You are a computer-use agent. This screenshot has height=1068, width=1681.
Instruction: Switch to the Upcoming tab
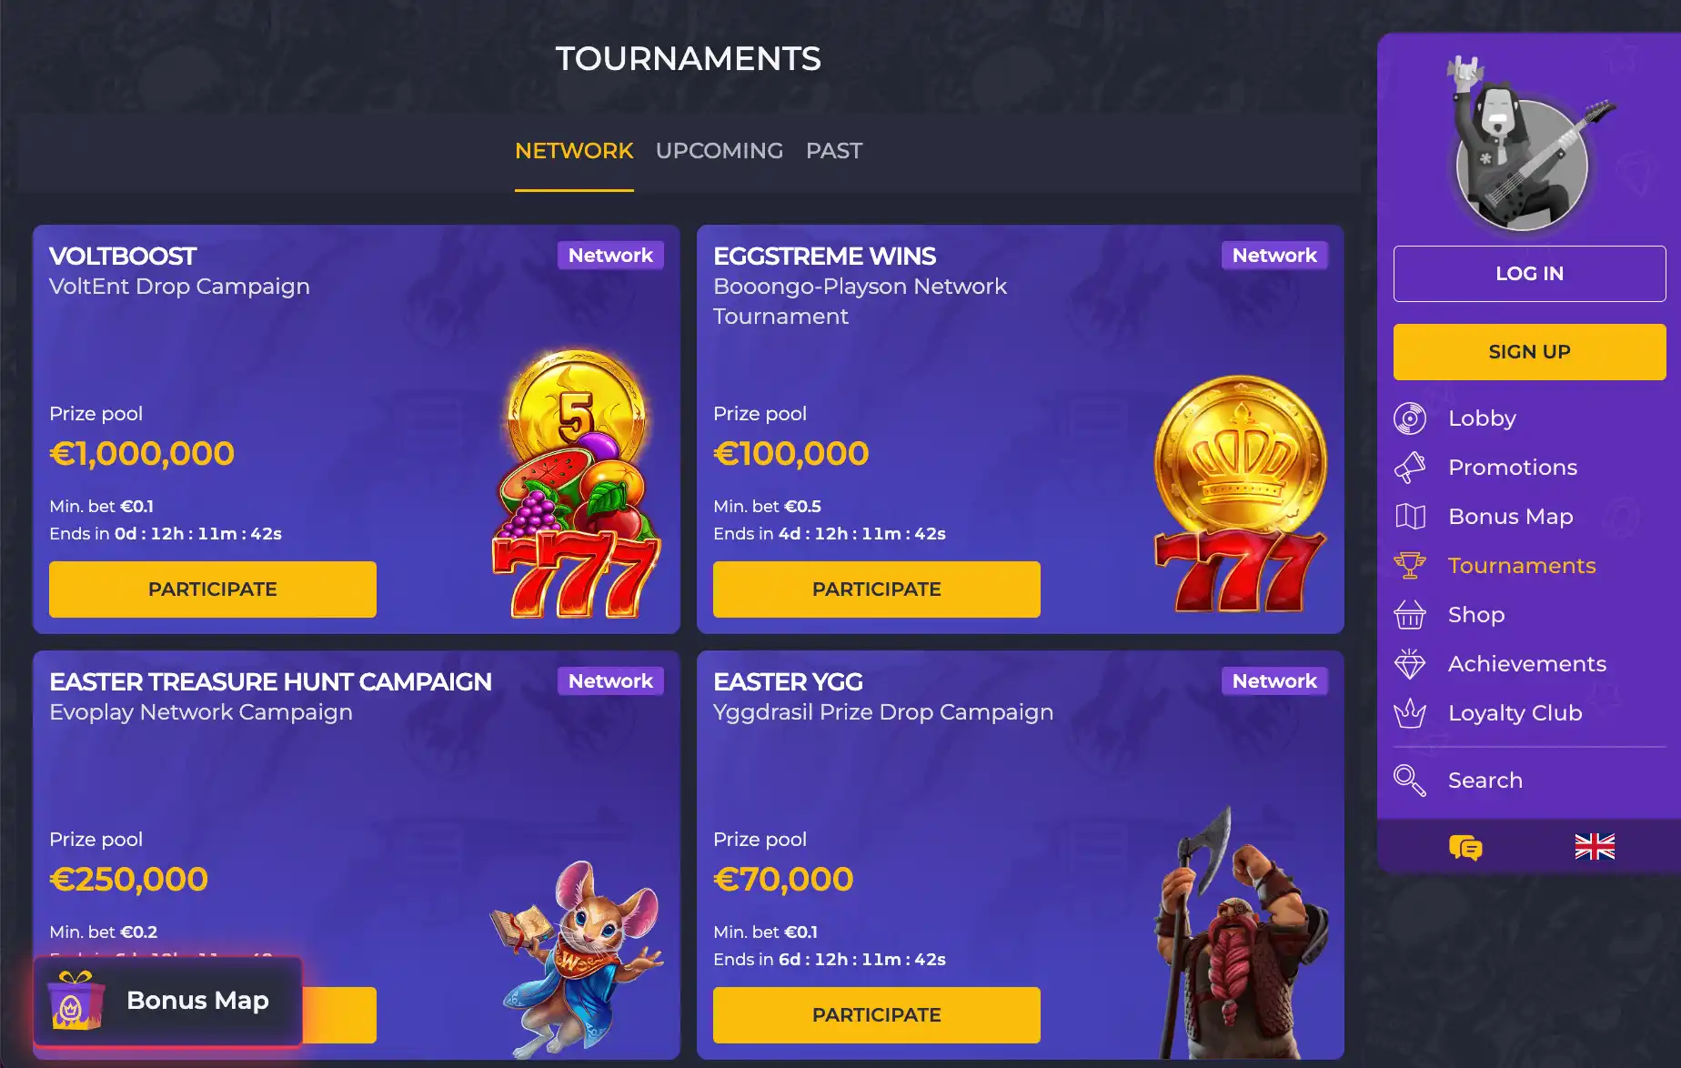click(x=720, y=151)
